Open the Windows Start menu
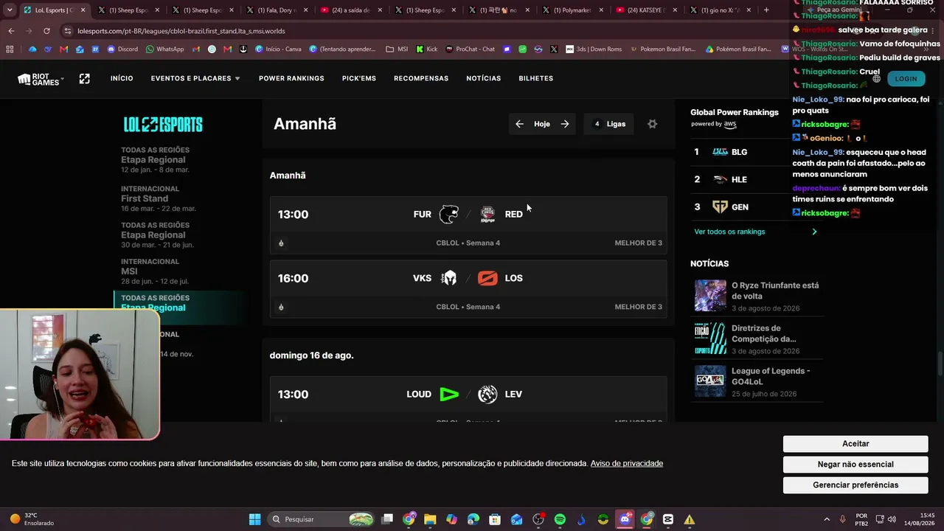The image size is (944, 531). click(254, 519)
